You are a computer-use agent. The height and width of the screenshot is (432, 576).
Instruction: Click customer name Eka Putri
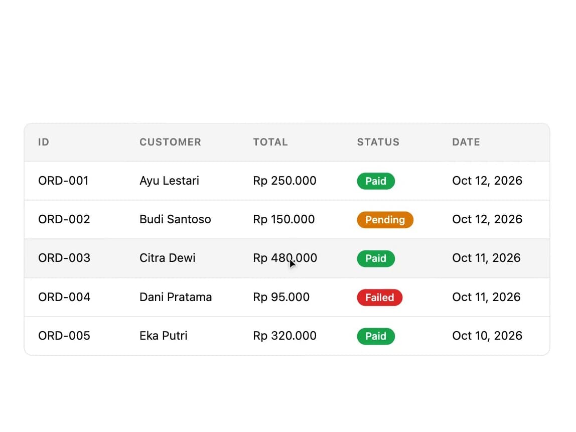(x=163, y=335)
